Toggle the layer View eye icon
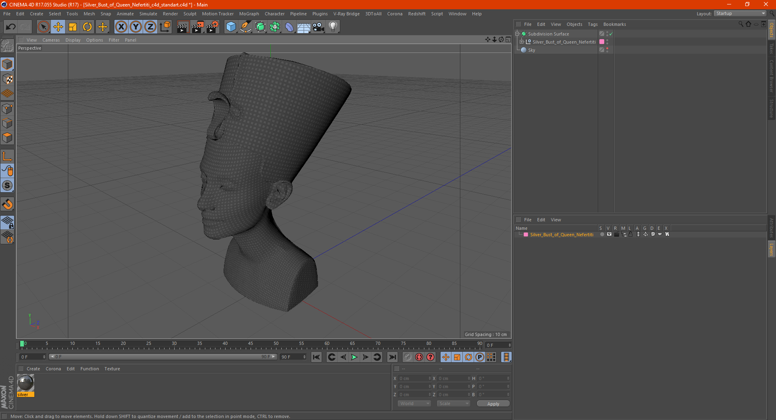776x420 pixels. point(609,234)
